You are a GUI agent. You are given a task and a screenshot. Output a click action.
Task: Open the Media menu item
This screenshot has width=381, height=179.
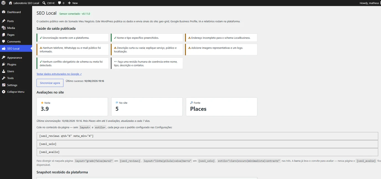pyautogui.click(x=16, y=28)
